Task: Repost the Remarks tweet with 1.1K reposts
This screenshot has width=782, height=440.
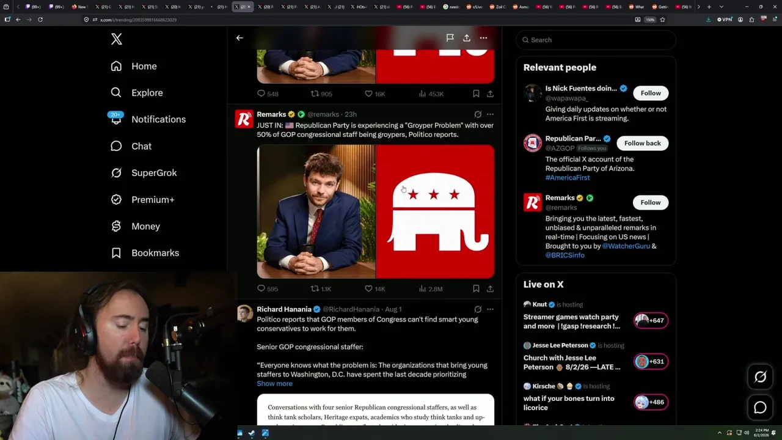Action: [x=321, y=288]
